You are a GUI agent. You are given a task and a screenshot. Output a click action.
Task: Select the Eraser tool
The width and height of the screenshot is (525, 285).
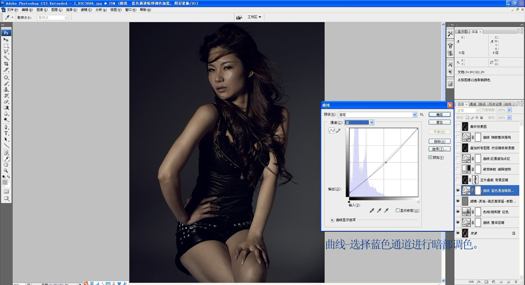click(6, 102)
